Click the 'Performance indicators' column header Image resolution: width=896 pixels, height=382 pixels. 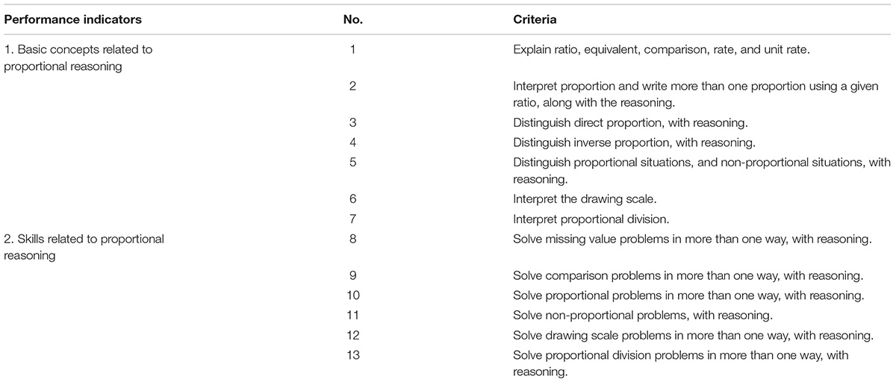point(63,20)
